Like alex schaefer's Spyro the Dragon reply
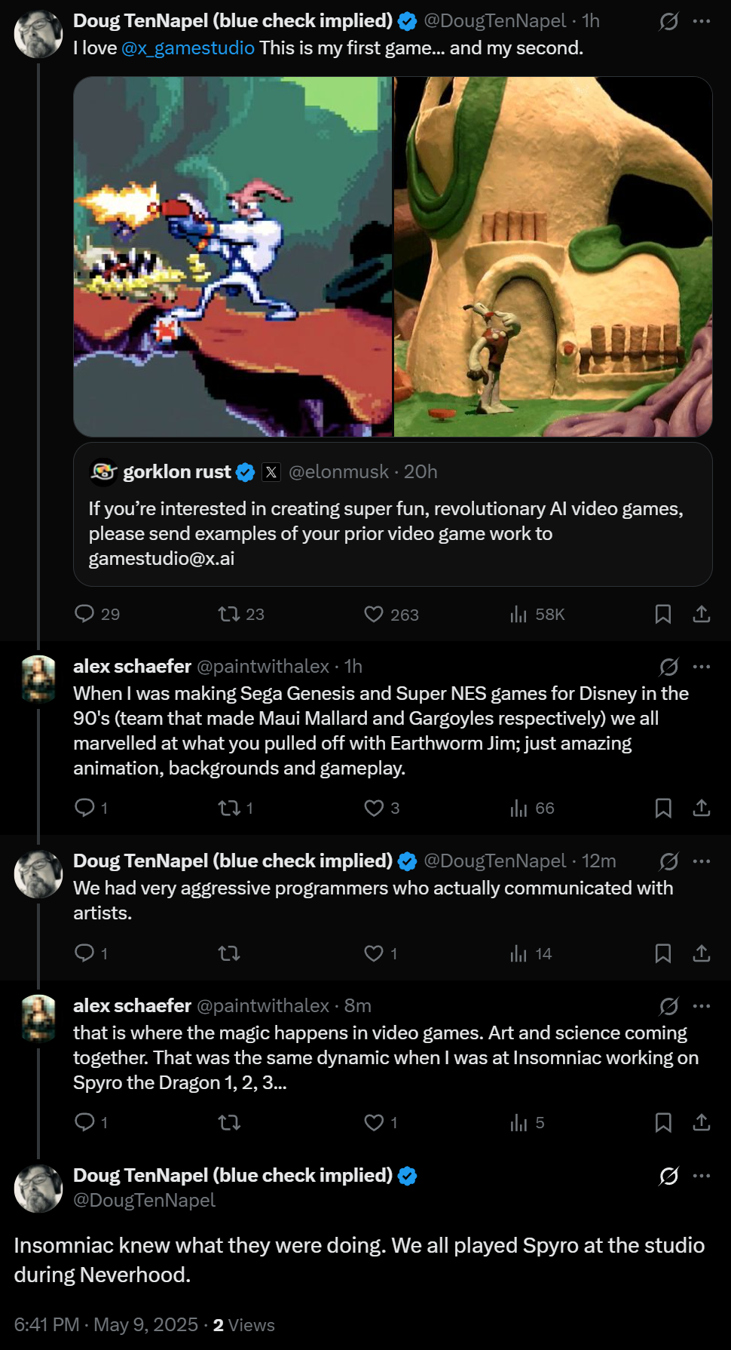 374,1122
